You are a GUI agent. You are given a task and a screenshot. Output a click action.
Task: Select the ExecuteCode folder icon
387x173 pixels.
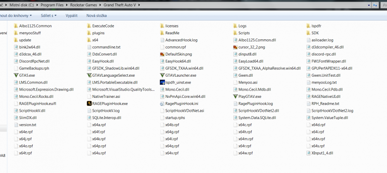89,26
